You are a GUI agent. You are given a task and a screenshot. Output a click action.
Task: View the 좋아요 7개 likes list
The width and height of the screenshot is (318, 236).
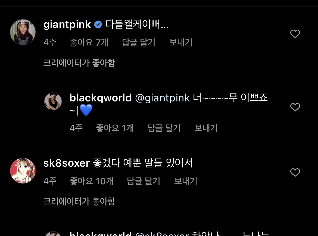click(x=89, y=42)
